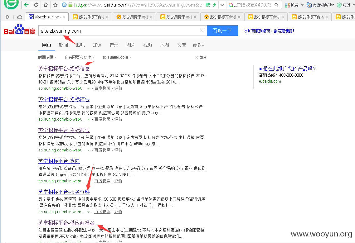Expand URL arrow under 登陆 result
The image size is (355, 243).
88,181
